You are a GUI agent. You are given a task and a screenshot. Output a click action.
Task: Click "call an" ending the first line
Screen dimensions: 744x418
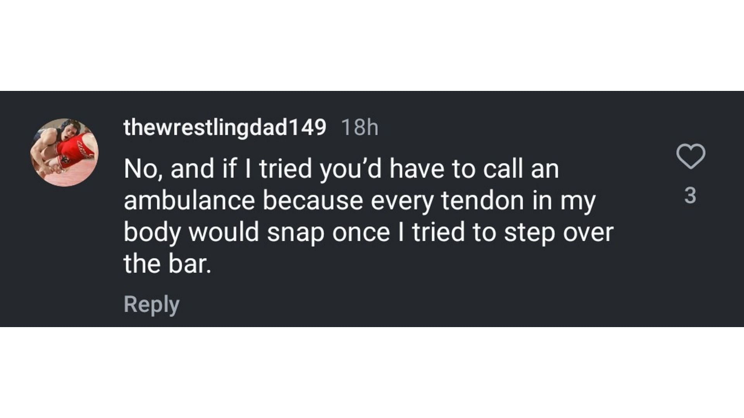point(513,169)
